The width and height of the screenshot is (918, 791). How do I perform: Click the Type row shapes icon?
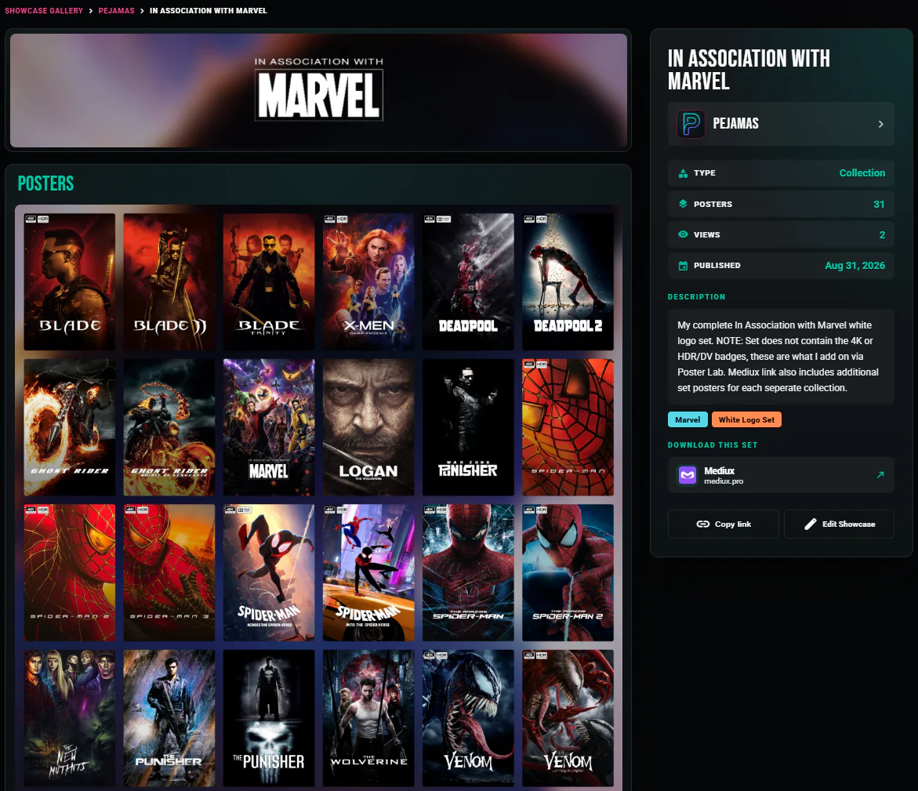tap(683, 173)
